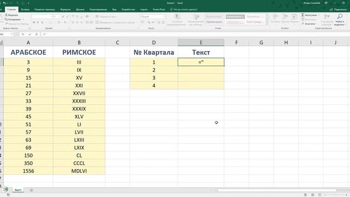Click the Tell Me lightbulb search box
350x197 pixels.
(x=184, y=9)
